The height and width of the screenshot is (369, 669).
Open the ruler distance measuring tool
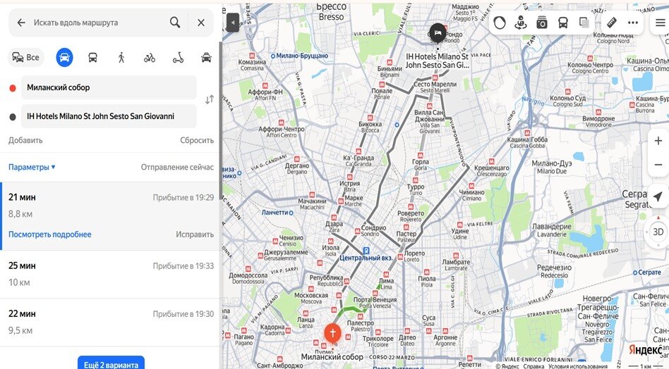coord(612,23)
